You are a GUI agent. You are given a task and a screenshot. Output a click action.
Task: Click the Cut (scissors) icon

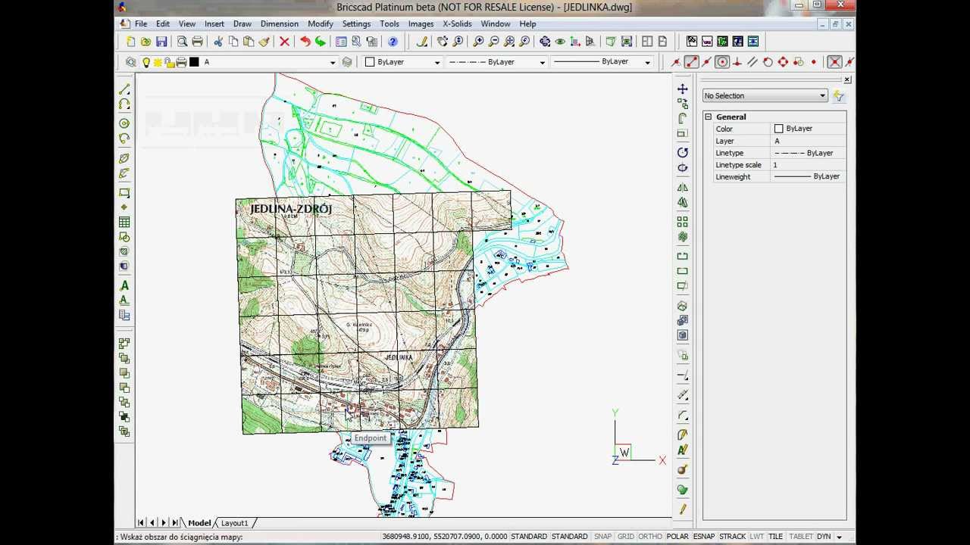point(218,42)
